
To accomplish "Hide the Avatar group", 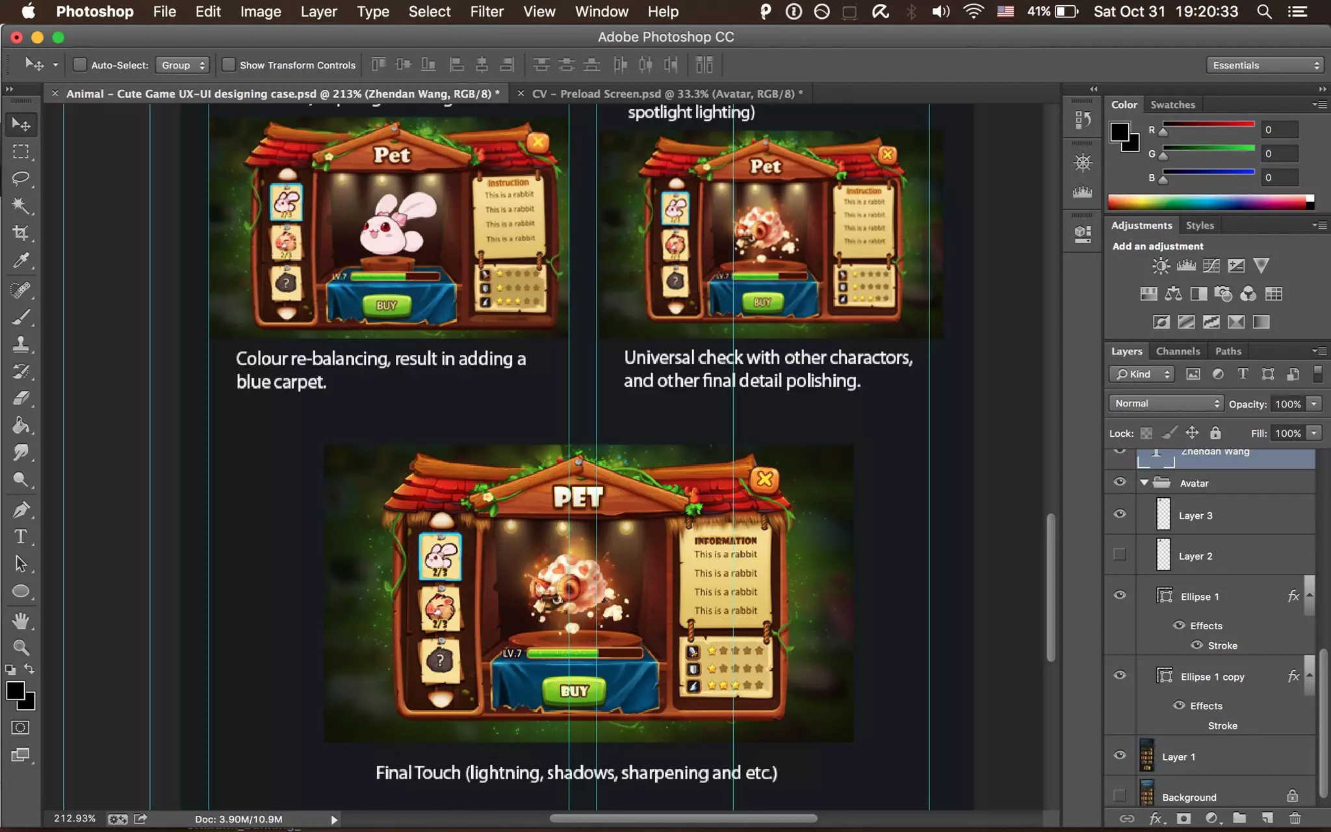I will pyautogui.click(x=1120, y=482).
